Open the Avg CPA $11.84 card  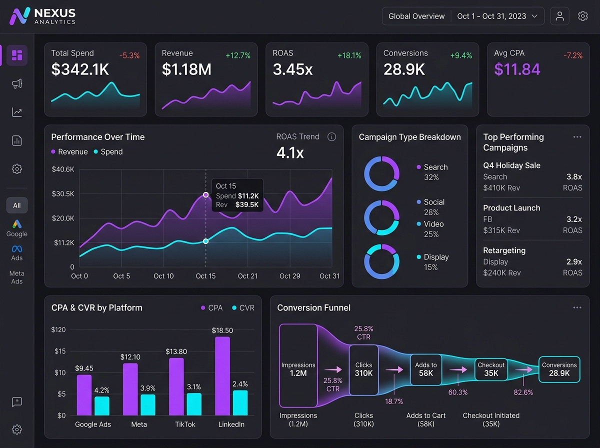[x=538, y=79]
